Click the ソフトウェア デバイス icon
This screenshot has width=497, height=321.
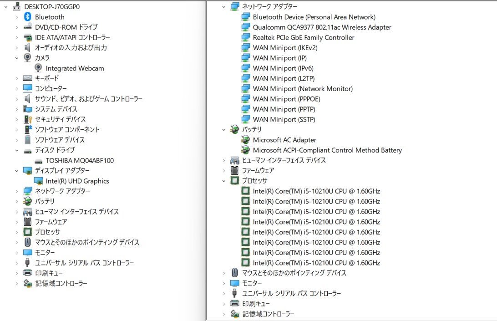(x=28, y=140)
